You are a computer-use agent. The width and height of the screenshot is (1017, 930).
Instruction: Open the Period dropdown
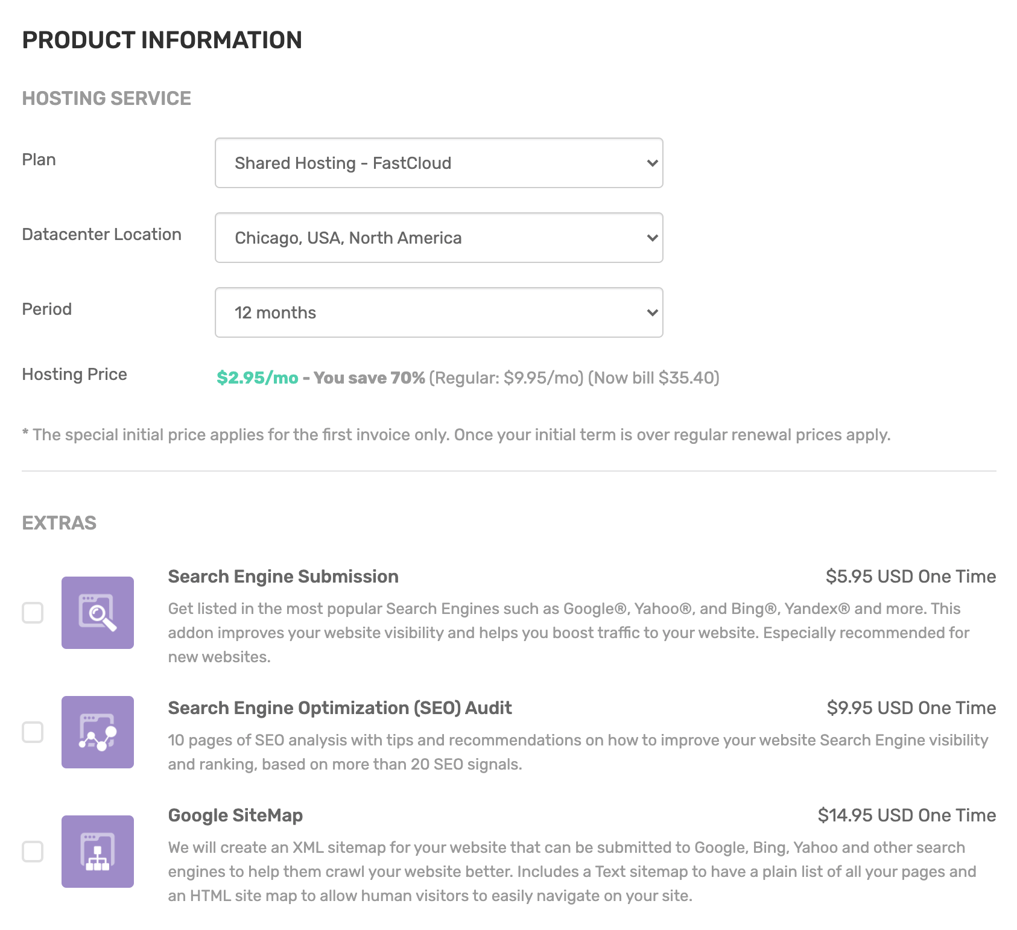click(439, 312)
